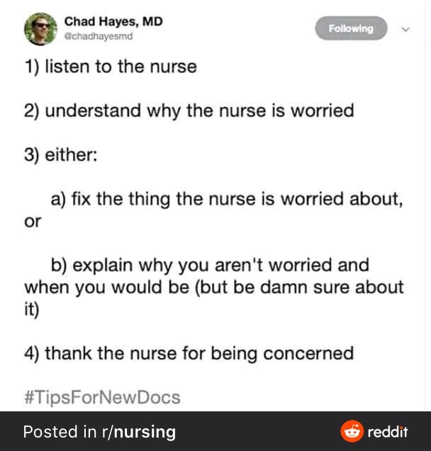Select "4) thank the nurse for being concerned"
The width and height of the screenshot is (431, 451).
tap(189, 353)
